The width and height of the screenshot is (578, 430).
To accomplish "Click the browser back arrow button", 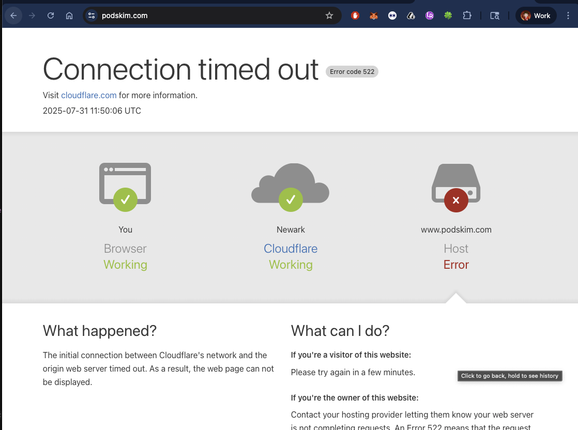I will [x=13, y=16].
